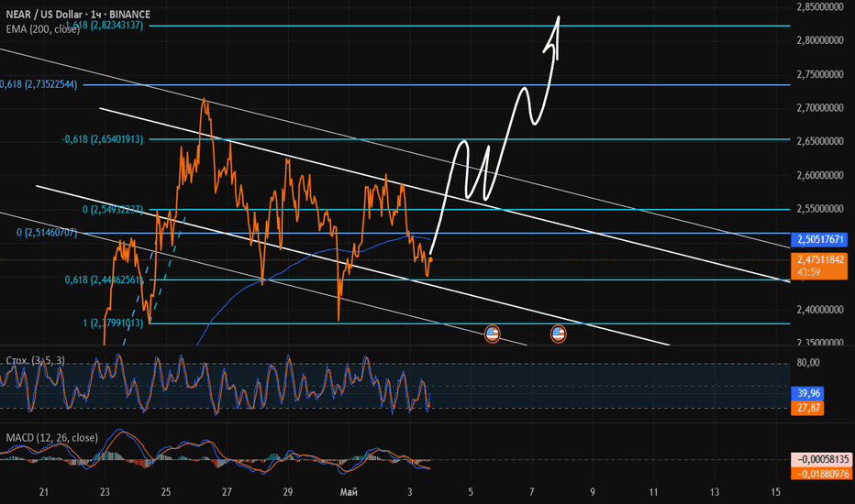Click date label 7 on the time axis
855x504 pixels.
(532, 492)
